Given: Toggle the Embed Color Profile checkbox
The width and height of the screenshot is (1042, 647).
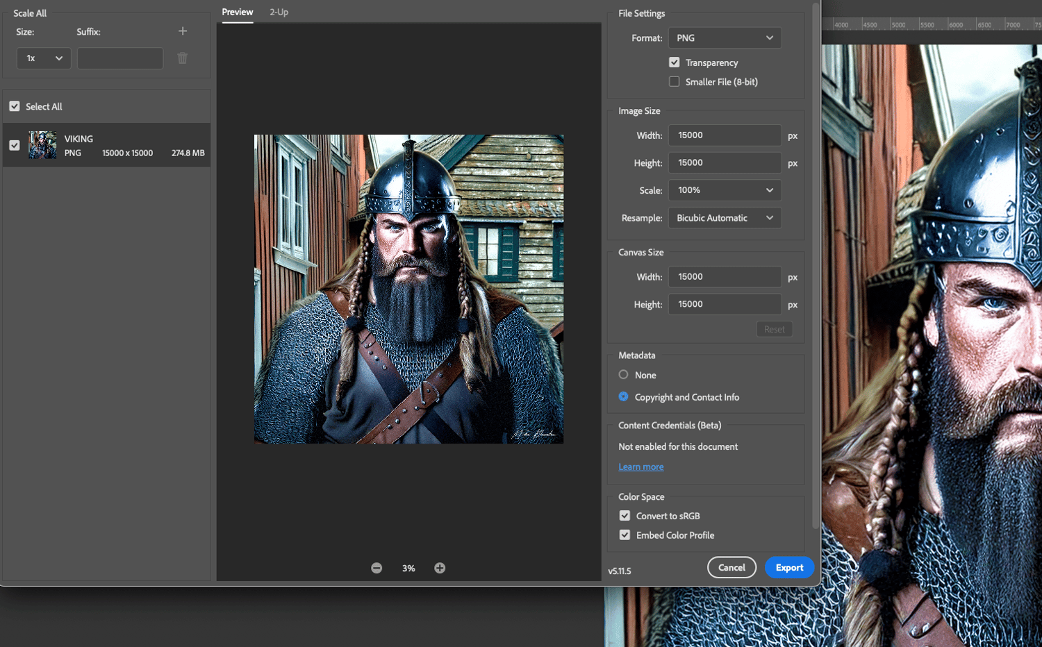Looking at the screenshot, I should pos(625,535).
